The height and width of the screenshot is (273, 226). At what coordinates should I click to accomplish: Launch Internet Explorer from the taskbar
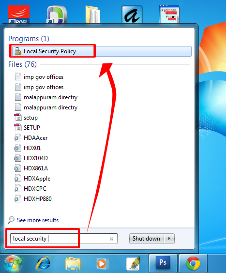pos(43,263)
